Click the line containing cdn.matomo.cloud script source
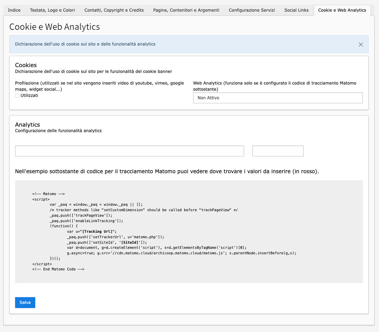The width and height of the screenshot is (379, 332). tap(181, 253)
